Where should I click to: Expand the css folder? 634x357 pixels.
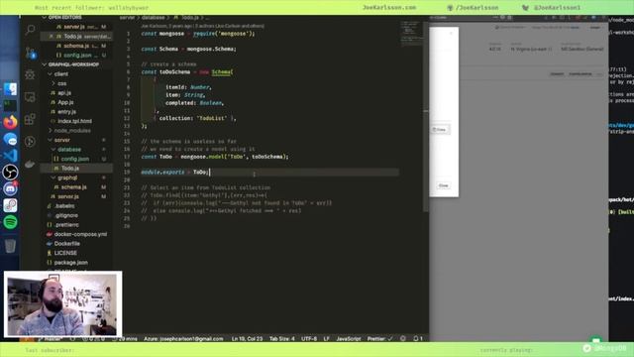click(61, 83)
